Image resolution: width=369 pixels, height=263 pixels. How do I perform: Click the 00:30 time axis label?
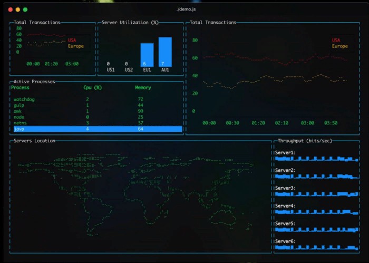pos(232,123)
